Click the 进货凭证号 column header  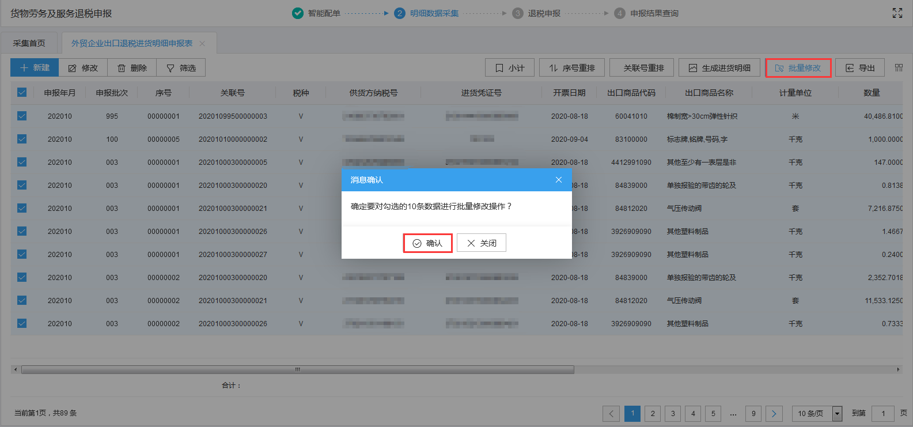pyautogui.click(x=482, y=93)
